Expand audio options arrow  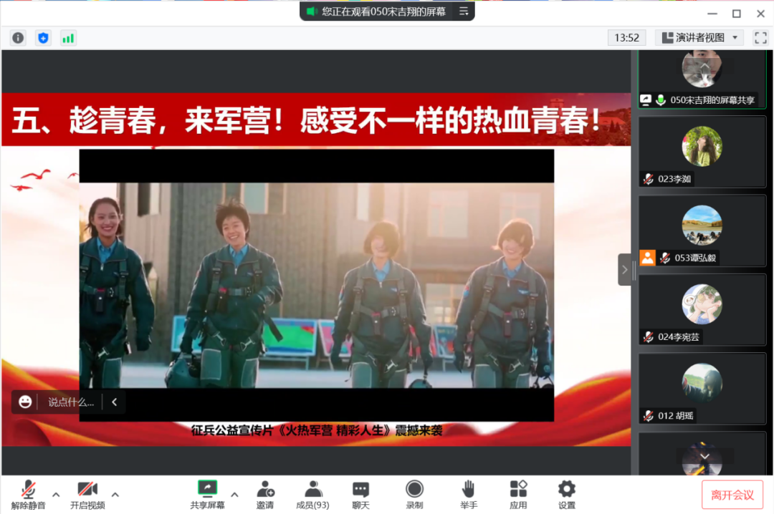57,494
